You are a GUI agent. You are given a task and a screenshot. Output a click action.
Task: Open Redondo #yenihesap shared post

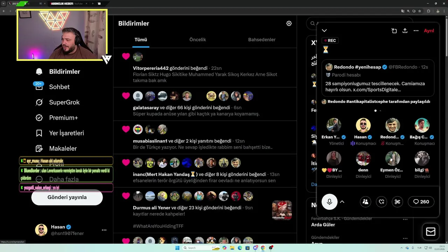tap(378, 78)
